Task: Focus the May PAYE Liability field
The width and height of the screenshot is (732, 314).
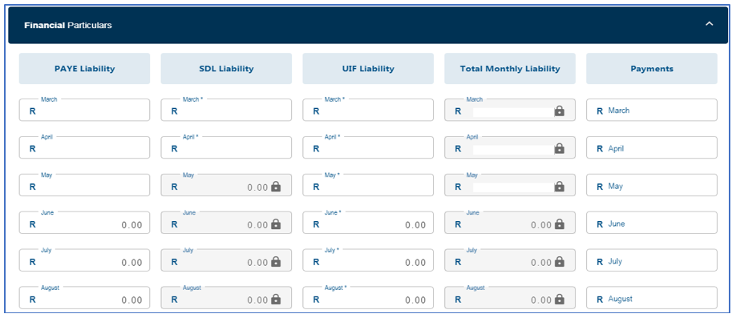Action: click(84, 185)
